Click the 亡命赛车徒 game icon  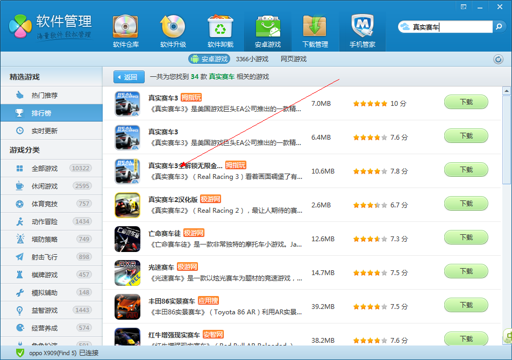127,239
